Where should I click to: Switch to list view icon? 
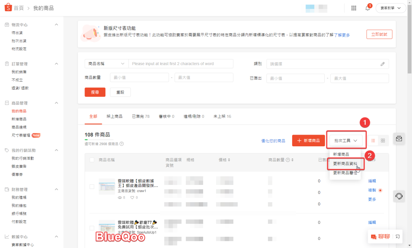373,140
